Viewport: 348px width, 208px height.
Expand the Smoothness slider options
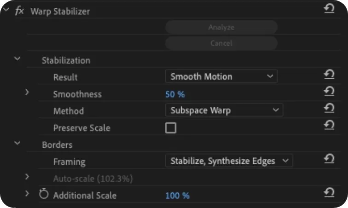(x=27, y=92)
